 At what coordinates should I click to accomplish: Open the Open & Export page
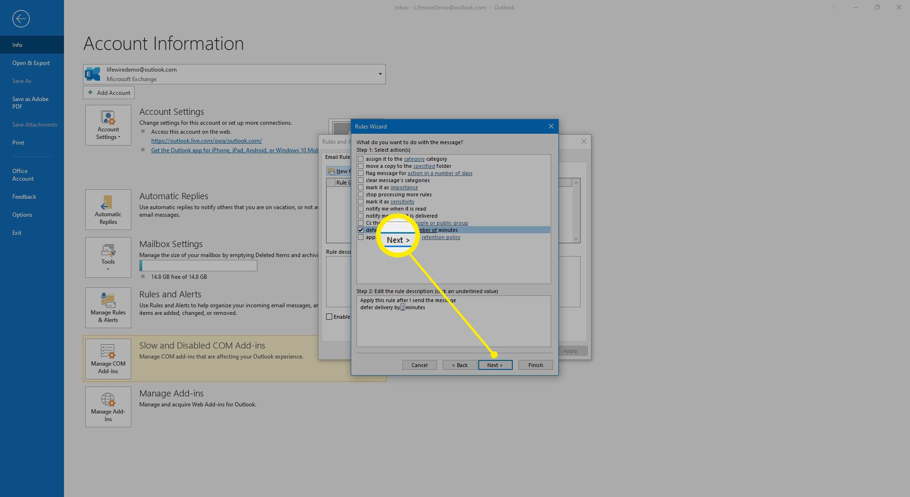[x=32, y=63]
